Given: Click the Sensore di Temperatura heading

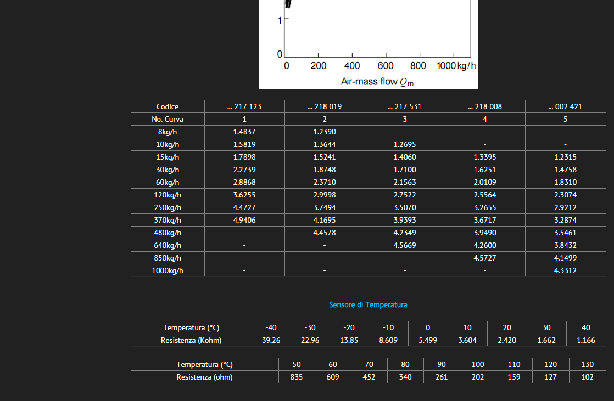Looking at the screenshot, I should point(368,304).
